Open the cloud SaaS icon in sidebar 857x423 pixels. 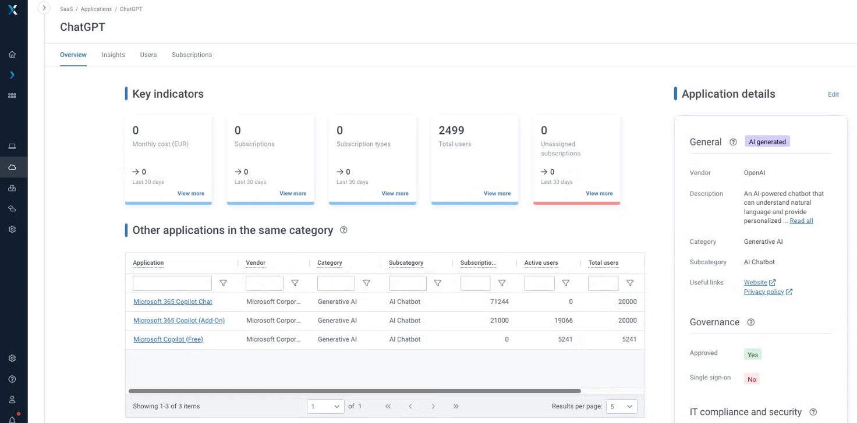coord(12,168)
